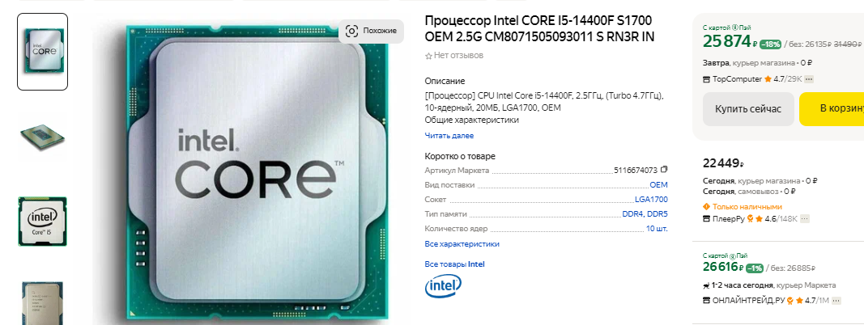The width and height of the screenshot is (864, 325).
Task: Add the product via В корзину button
Action: [x=832, y=109]
